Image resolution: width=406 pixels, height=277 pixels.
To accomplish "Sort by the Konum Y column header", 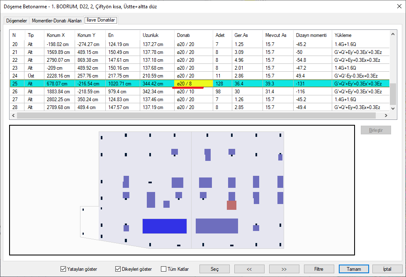I will 90,35.
